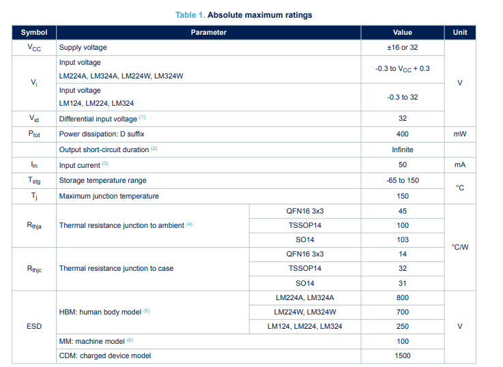Click the '-65 to 150' value
This screenshot has height=367, width=503.
pyautogui.click(x=403, y=181)
